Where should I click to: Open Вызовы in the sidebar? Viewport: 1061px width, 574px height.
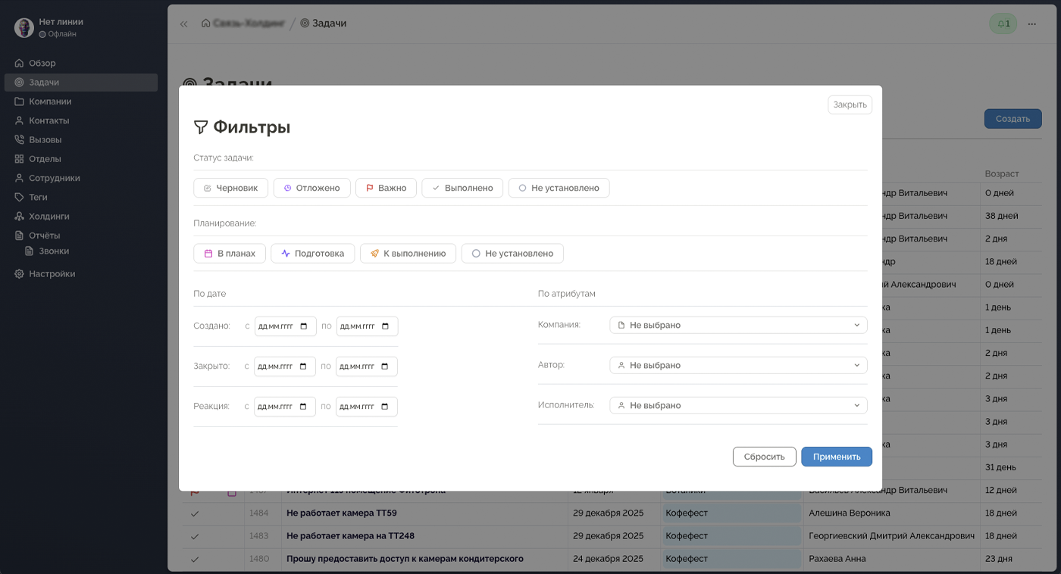45,140
